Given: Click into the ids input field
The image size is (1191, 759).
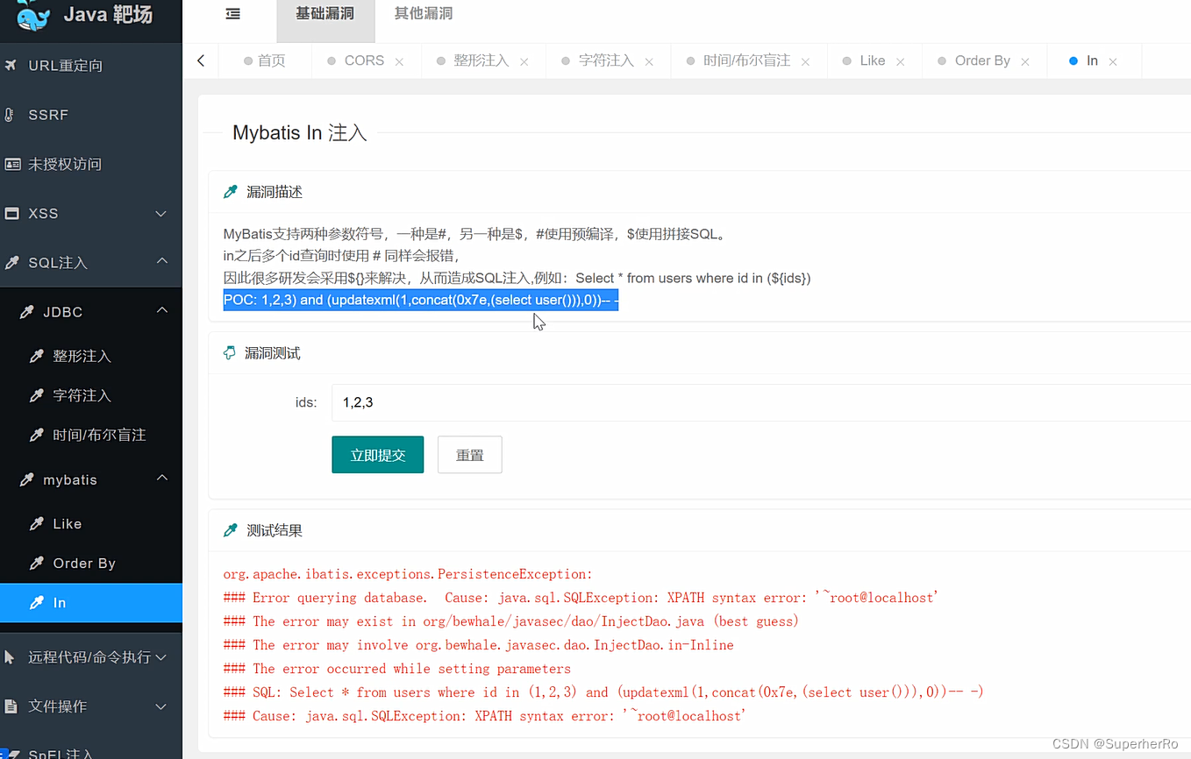Looking at the screenshot, I should pyautogui.click(x=761, y=402).
